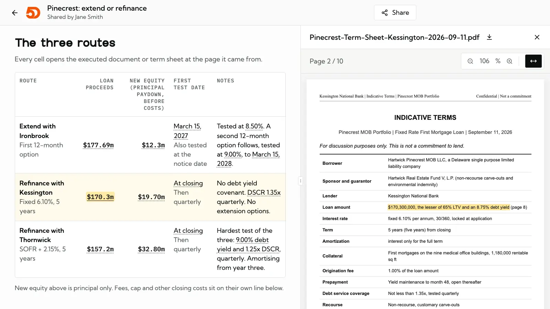Grab the panel divider handle
550x309 pixels.
coord(300,181)
